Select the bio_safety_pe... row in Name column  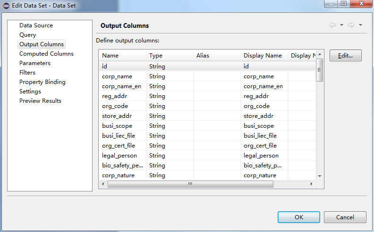tap(123, 166)
